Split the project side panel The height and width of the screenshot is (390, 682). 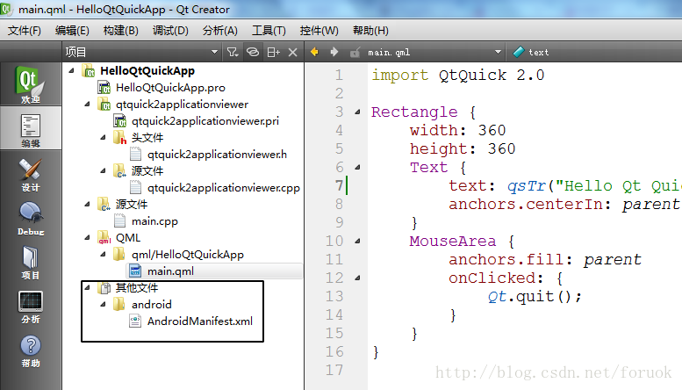[x=273, y=52]
